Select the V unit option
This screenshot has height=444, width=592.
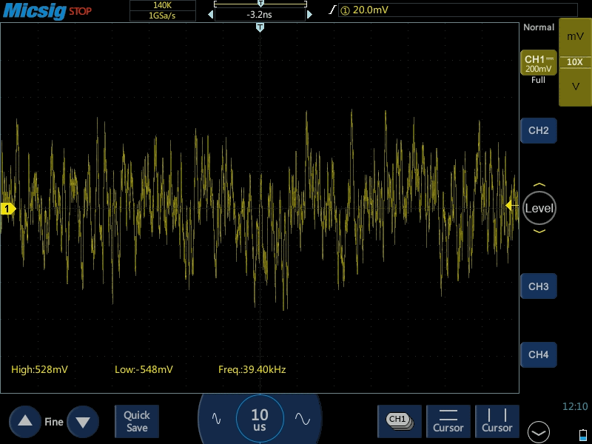pos(575,87)
